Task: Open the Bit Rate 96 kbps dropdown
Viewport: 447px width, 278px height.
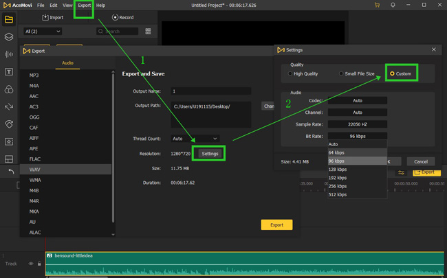Action: (358, 136)
